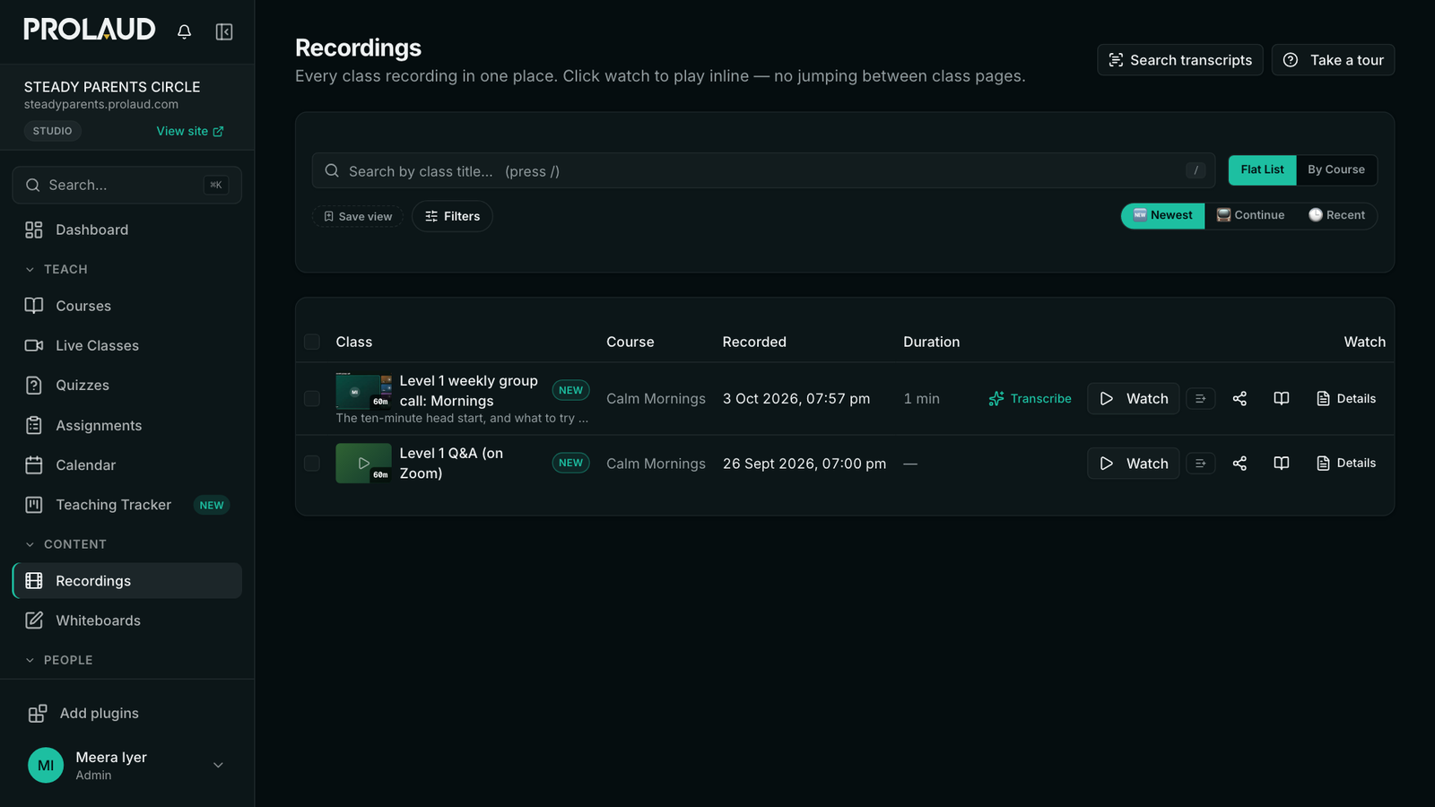Switch to Flat List view
Image resolution: width=1435 pixels, height=807 pixels.
(1262, 169)
